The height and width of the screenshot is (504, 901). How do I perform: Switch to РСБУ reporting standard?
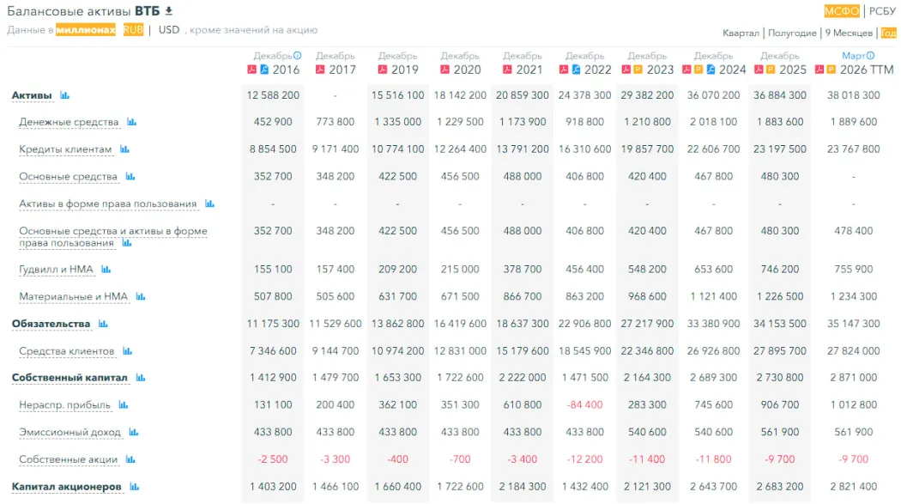pyautogui.click(x=882, y=11)
